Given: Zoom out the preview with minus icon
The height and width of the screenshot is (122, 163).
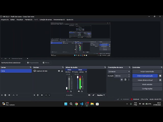Looking at the screenshot, I should coord(2,58).
